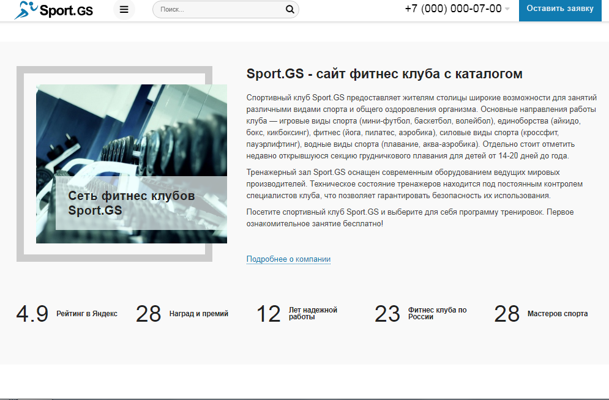Click the heading "Sport.GS - сайт фитнес клуба с каталогом"

pos(384,73)
